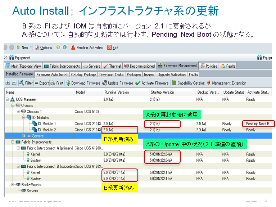Collapse the Fabric Interconnect B node
This screenshot has width=276, height=207.
pos(18,166)
